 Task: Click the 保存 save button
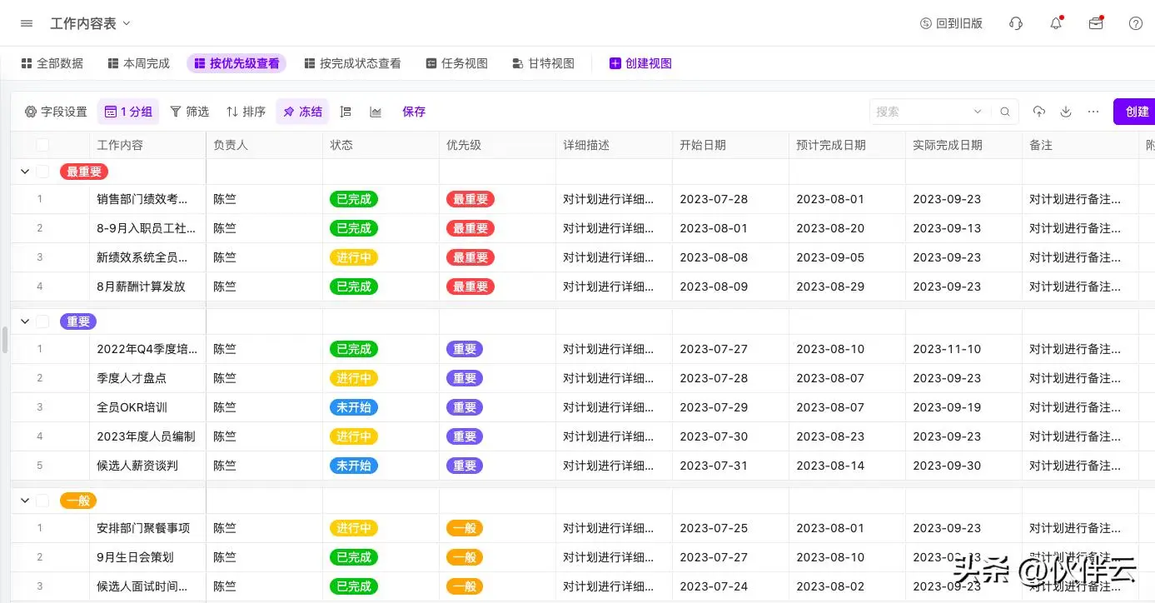point(414,112)
